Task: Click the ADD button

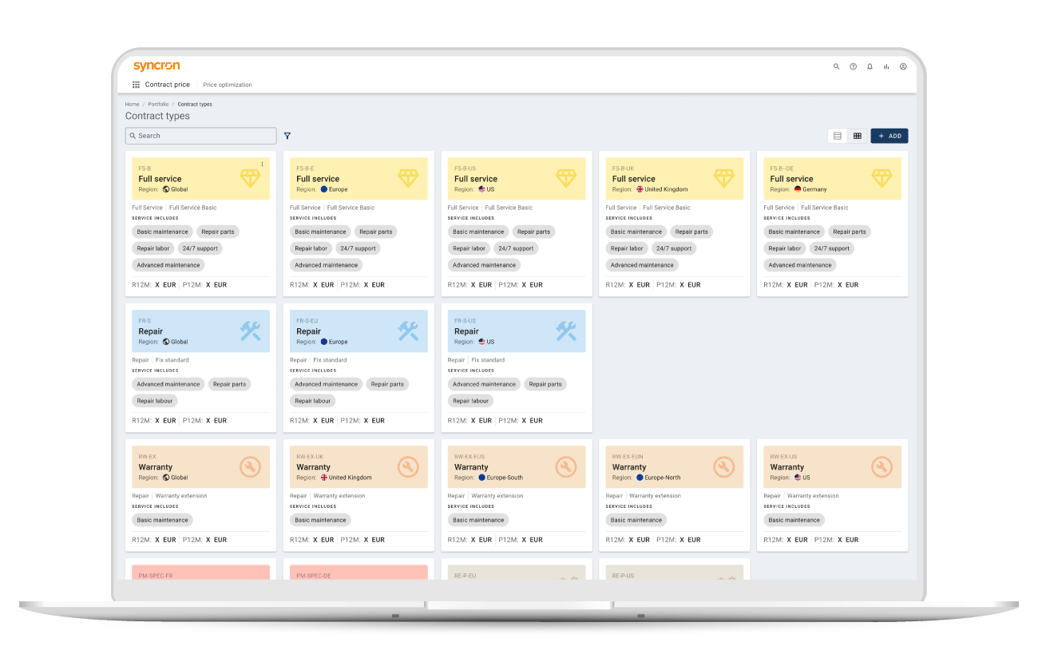Action: coord(889,135)
